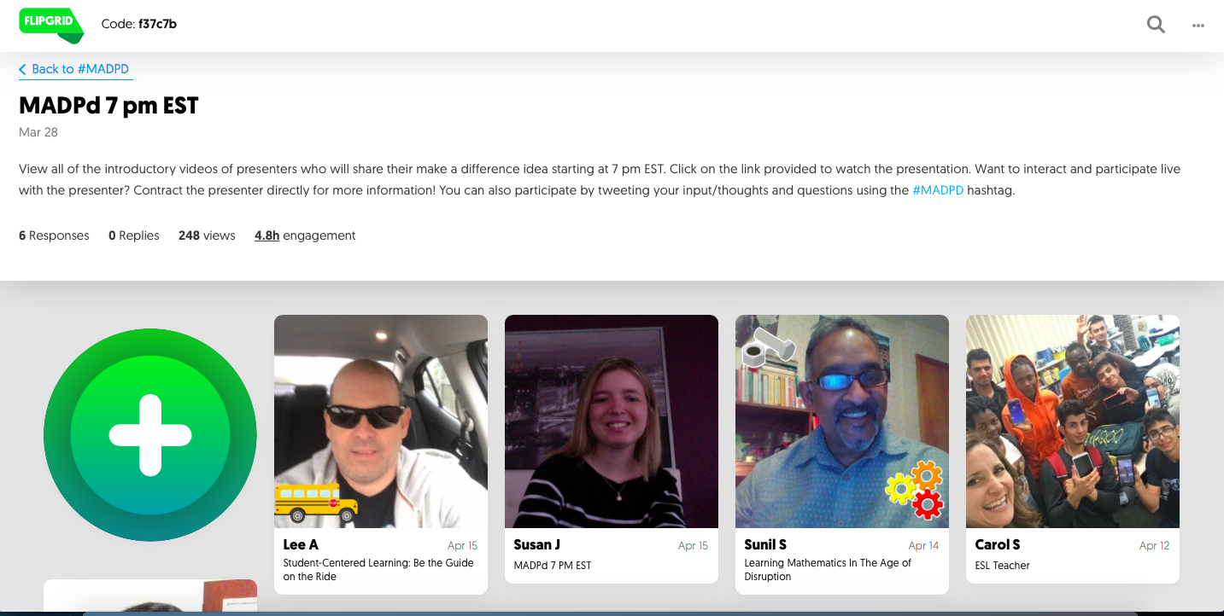This screenshot has width=1224, height=616.
Task: Select Lee A's video thumbnail
Action: (380, 421)
